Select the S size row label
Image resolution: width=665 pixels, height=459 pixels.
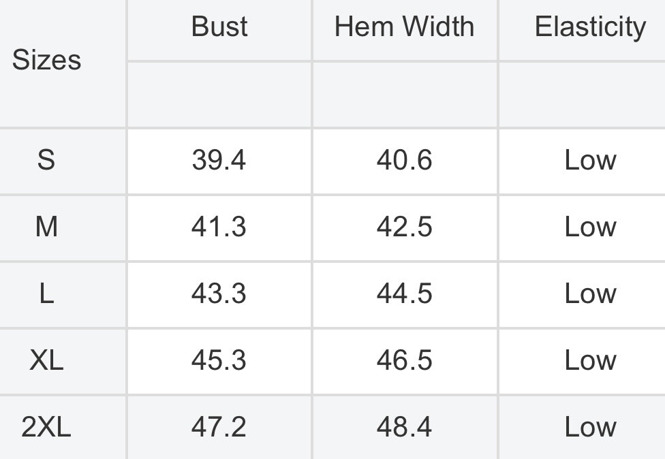click(x=46, y=160)
